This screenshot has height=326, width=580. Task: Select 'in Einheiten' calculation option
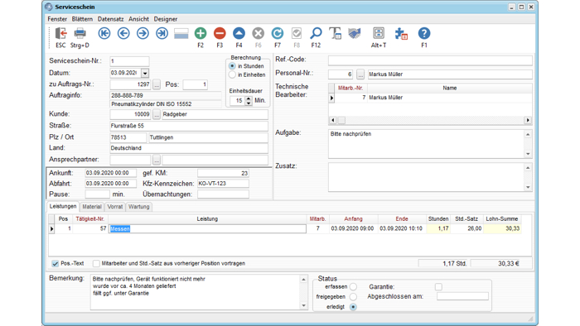tap(232, 75)
